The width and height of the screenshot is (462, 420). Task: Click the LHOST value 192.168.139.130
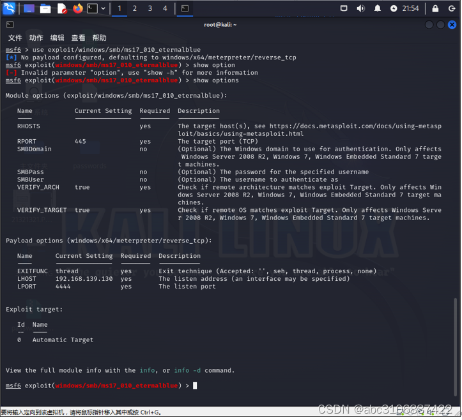(x=84, y=279)
